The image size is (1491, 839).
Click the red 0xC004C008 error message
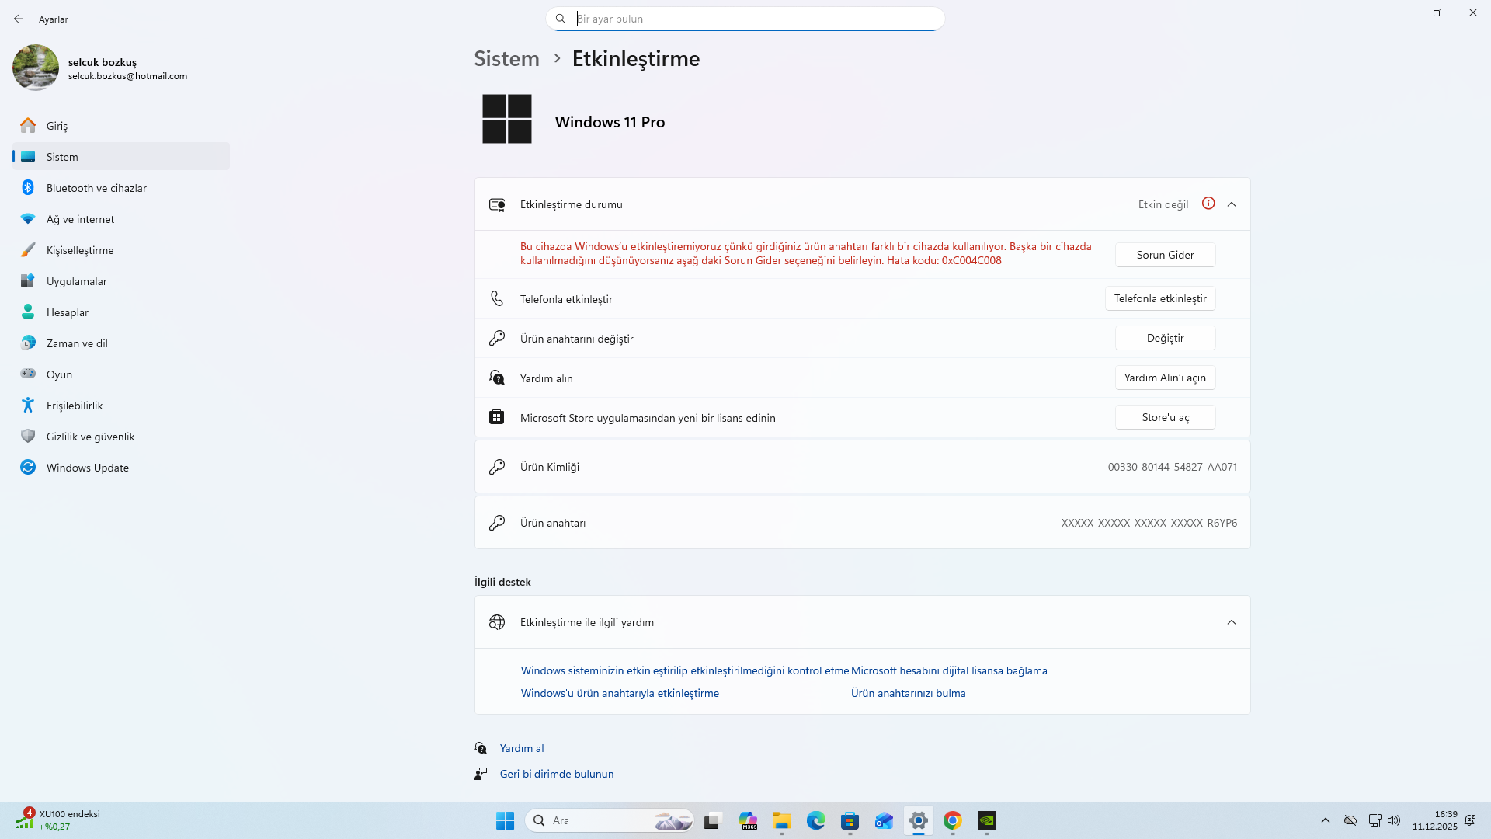point(806,253)
